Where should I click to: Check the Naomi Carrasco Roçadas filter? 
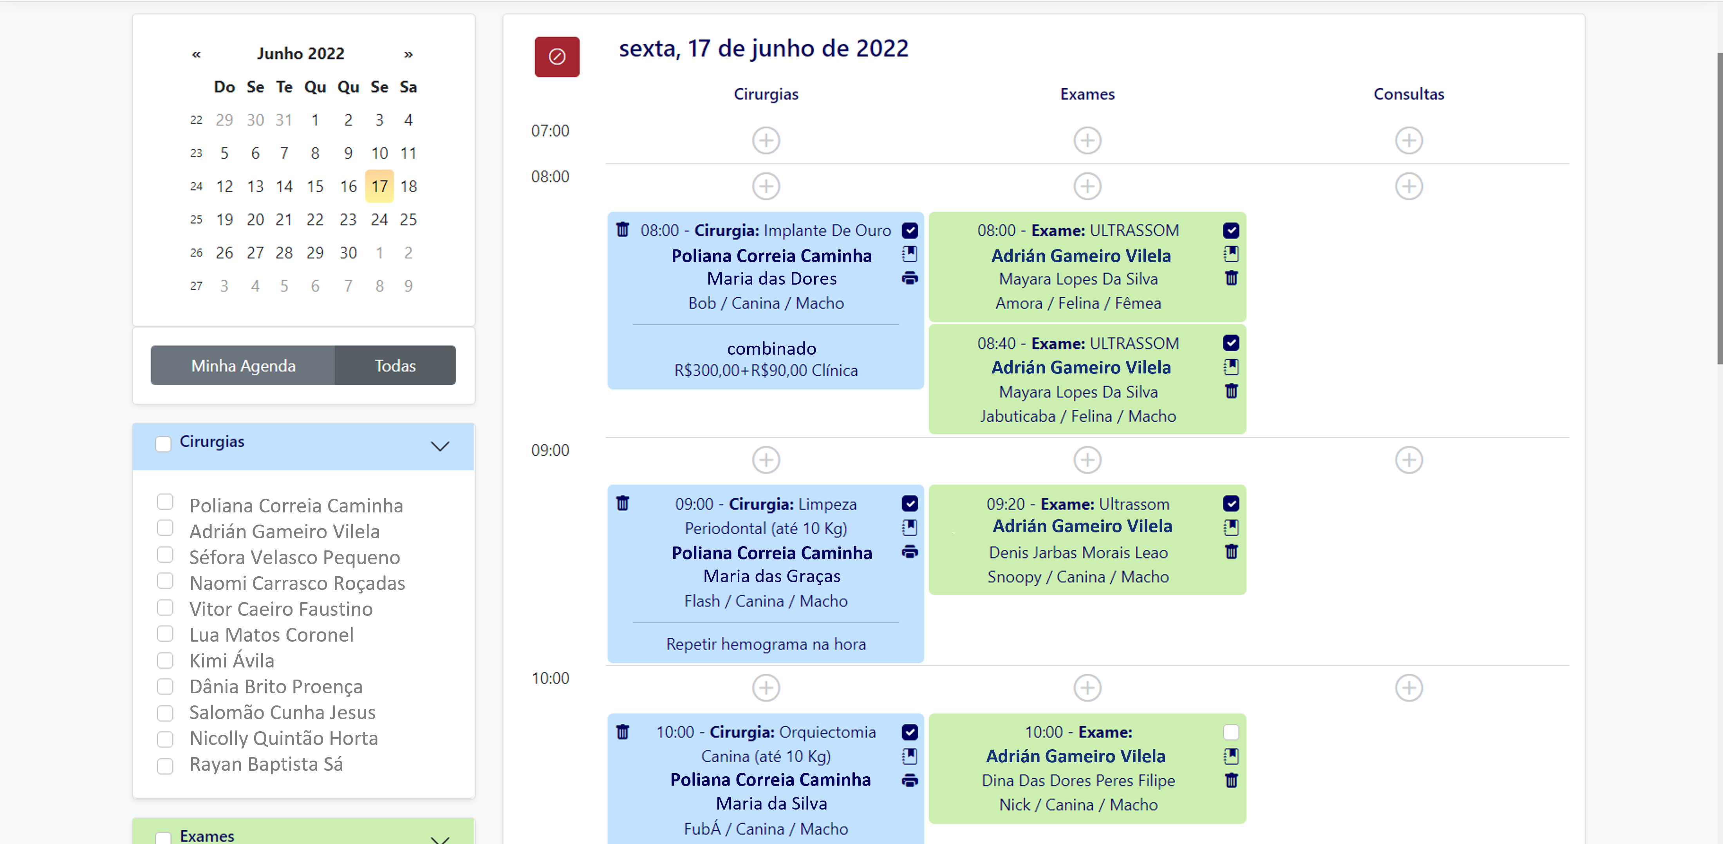click(x=165, y=581)
